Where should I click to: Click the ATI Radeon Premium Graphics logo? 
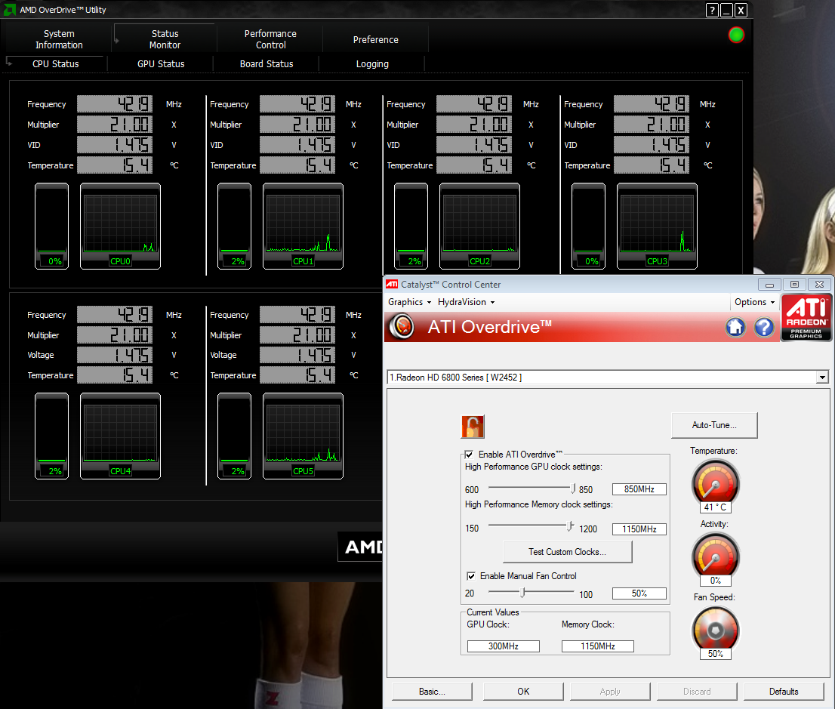(806, 317)
